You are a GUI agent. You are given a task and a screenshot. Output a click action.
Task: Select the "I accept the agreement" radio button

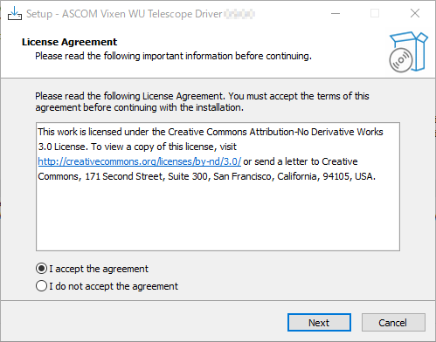click(x=41, y=269)
